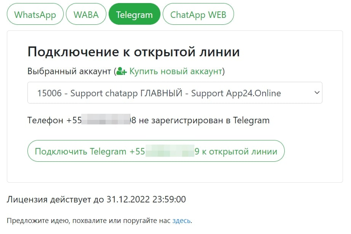This screenshot has height=234, width=351.
Task: Switch to the WABA tab
Action: [x=86, y=14]
